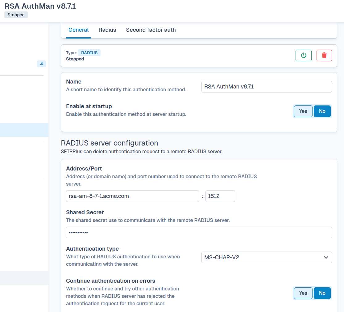The width and height of the screenshot is (344, 312).
Task: Click the Authentication type label
Action: click(x=92, y=249)
